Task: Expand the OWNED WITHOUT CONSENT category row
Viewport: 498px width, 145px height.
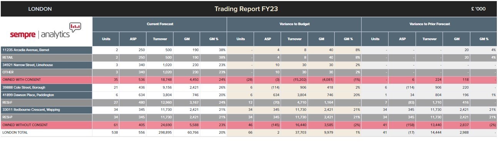Action: point(248,125)
